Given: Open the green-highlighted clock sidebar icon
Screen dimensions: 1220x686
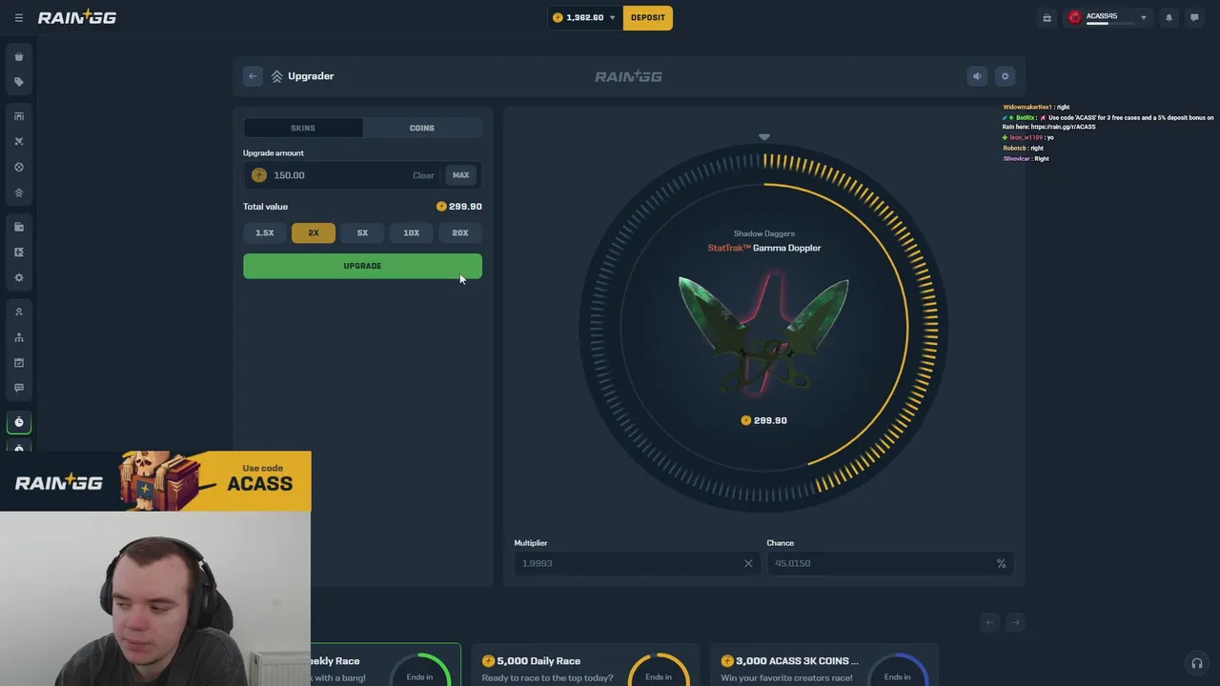Looking at the screenshot, I should click(x=18, y=422).
